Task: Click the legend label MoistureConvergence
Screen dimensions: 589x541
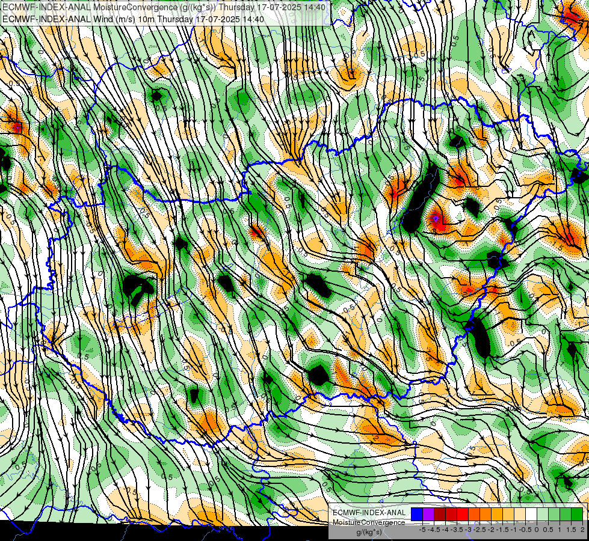Action: coord(369,522)
